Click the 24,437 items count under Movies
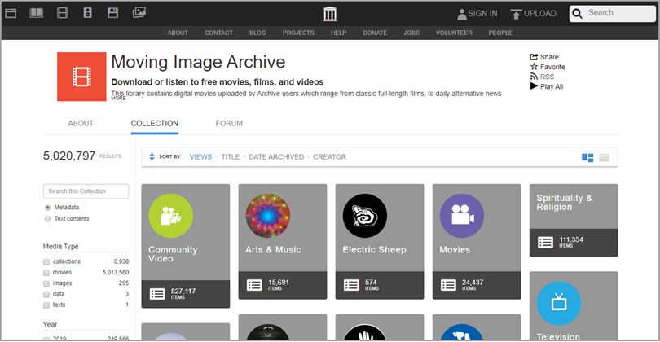Screen dimensions: 660x342 (473, 284)
